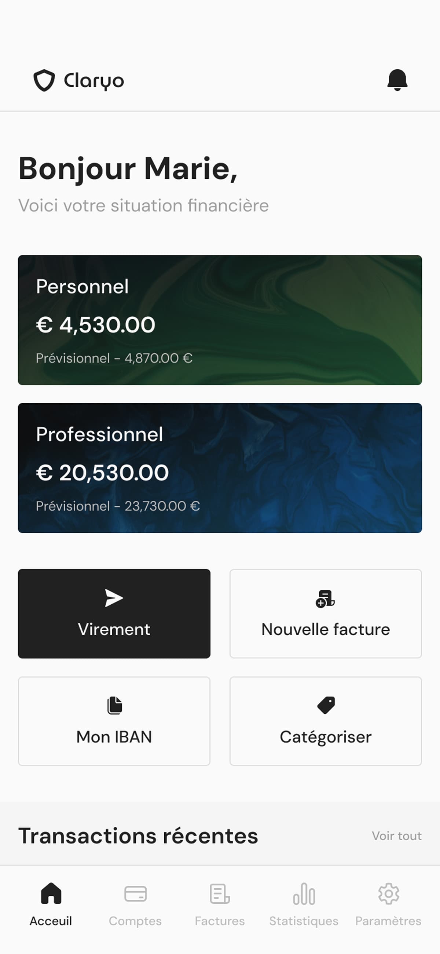Image resolution: width=440 pixels, height=954 pixels.
Task: Select the Acceuil tab label
Action: (51, 921)
